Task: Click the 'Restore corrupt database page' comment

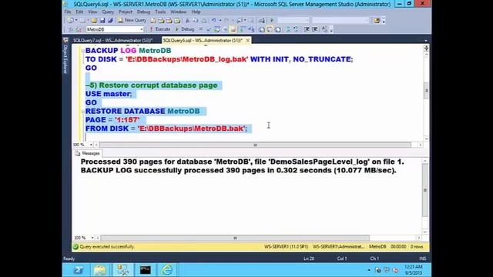Action: (152, 85)
